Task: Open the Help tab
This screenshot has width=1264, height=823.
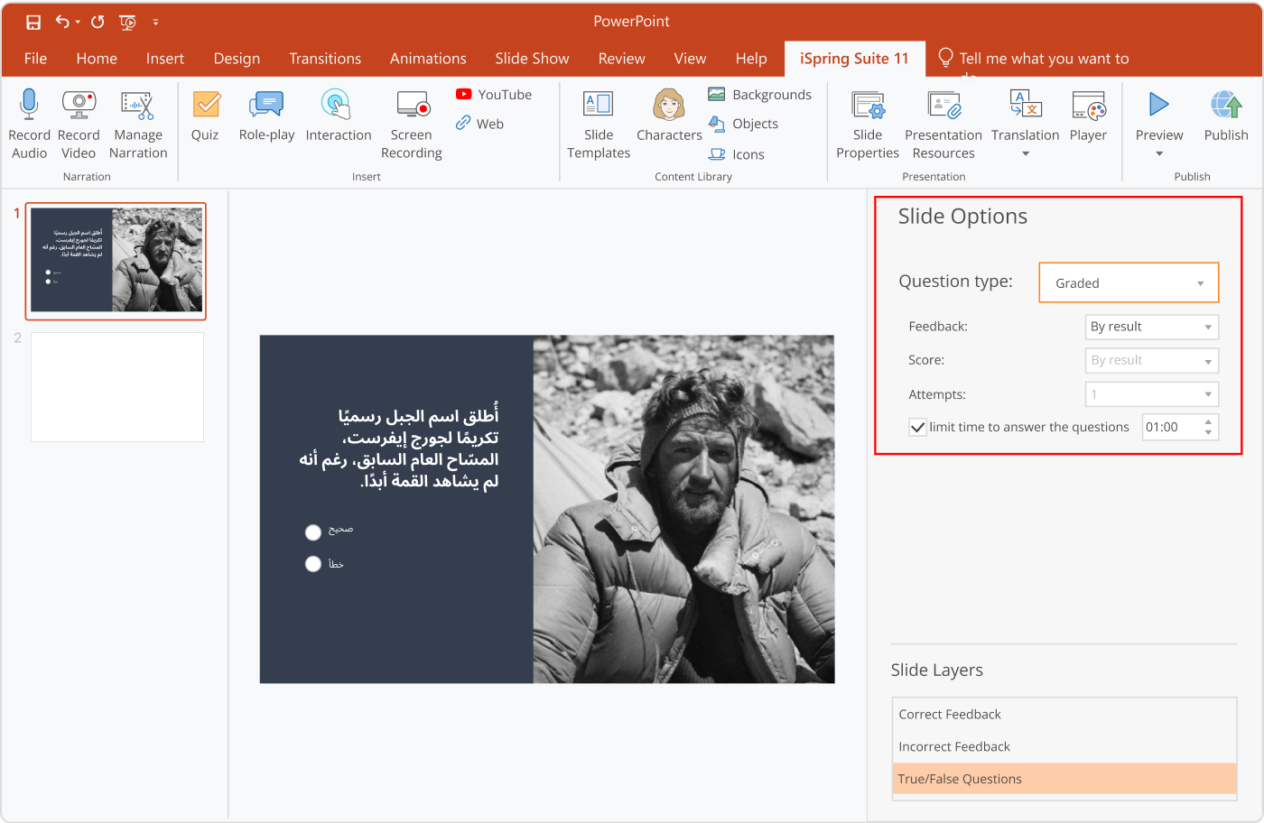Action: [x=751, y=59]
